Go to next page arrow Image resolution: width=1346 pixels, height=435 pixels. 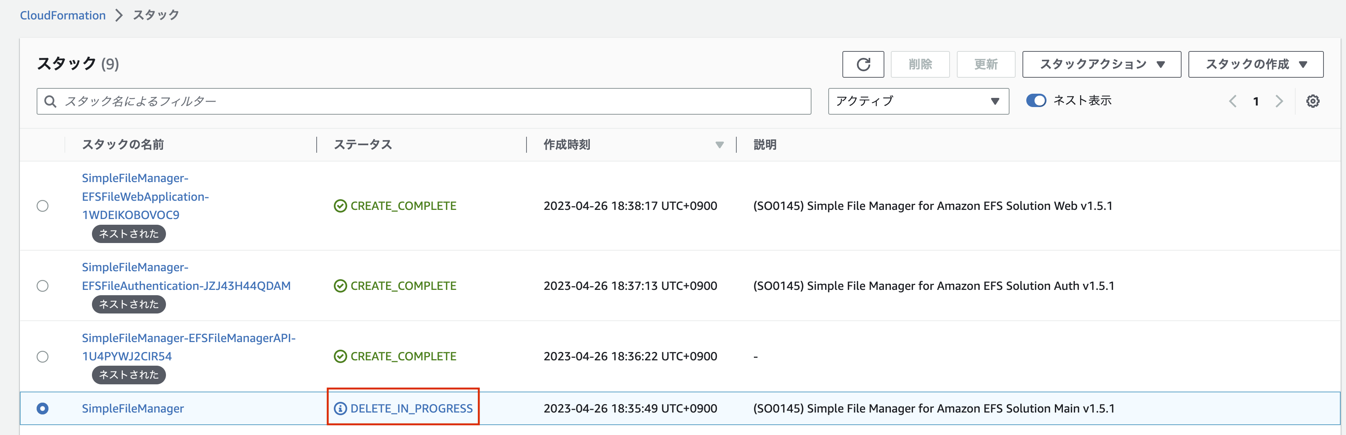[x=1279, y=101]
